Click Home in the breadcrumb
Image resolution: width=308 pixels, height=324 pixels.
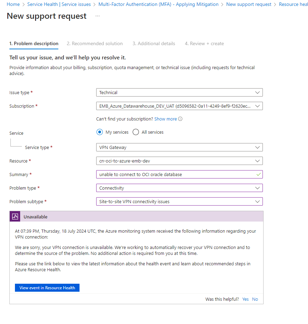pyautogui.click(x=13, y=4)
